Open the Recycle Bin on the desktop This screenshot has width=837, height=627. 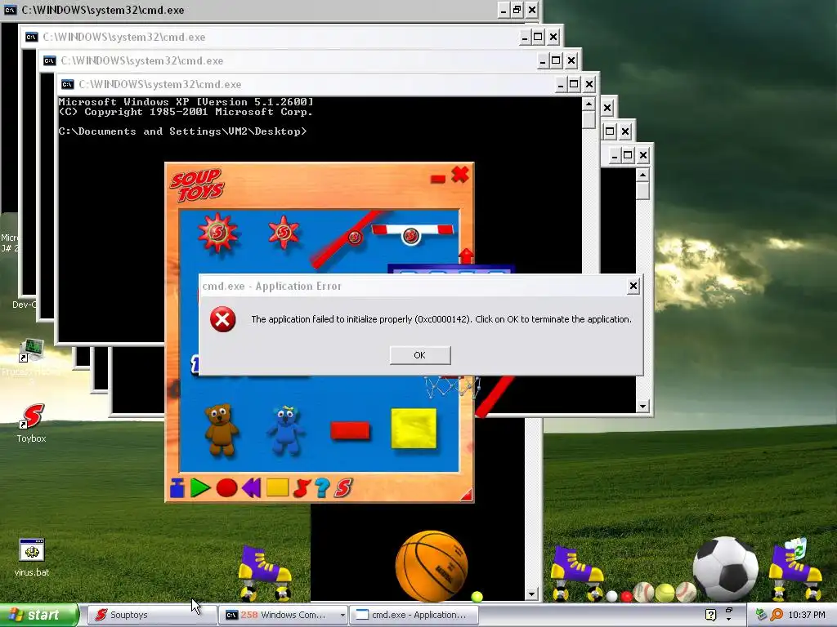[x=794, y=549]
